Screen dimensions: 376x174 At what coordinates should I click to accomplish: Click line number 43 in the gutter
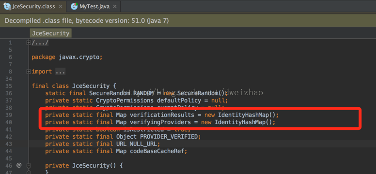(x=9, y=144)
